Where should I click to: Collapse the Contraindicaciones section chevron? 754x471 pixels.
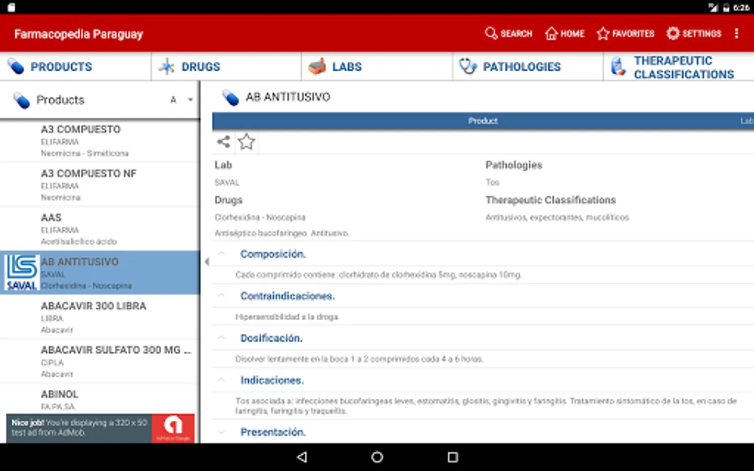[x=221, y=296]
